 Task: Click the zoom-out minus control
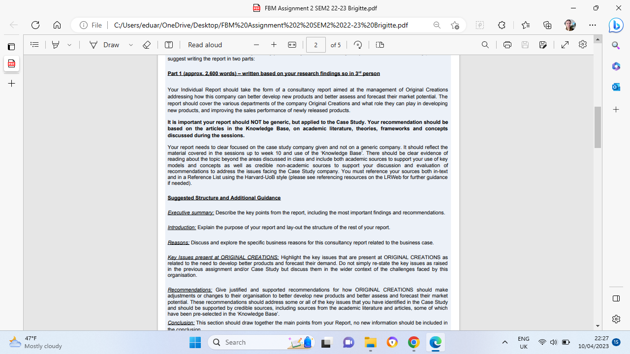point(256,45)
